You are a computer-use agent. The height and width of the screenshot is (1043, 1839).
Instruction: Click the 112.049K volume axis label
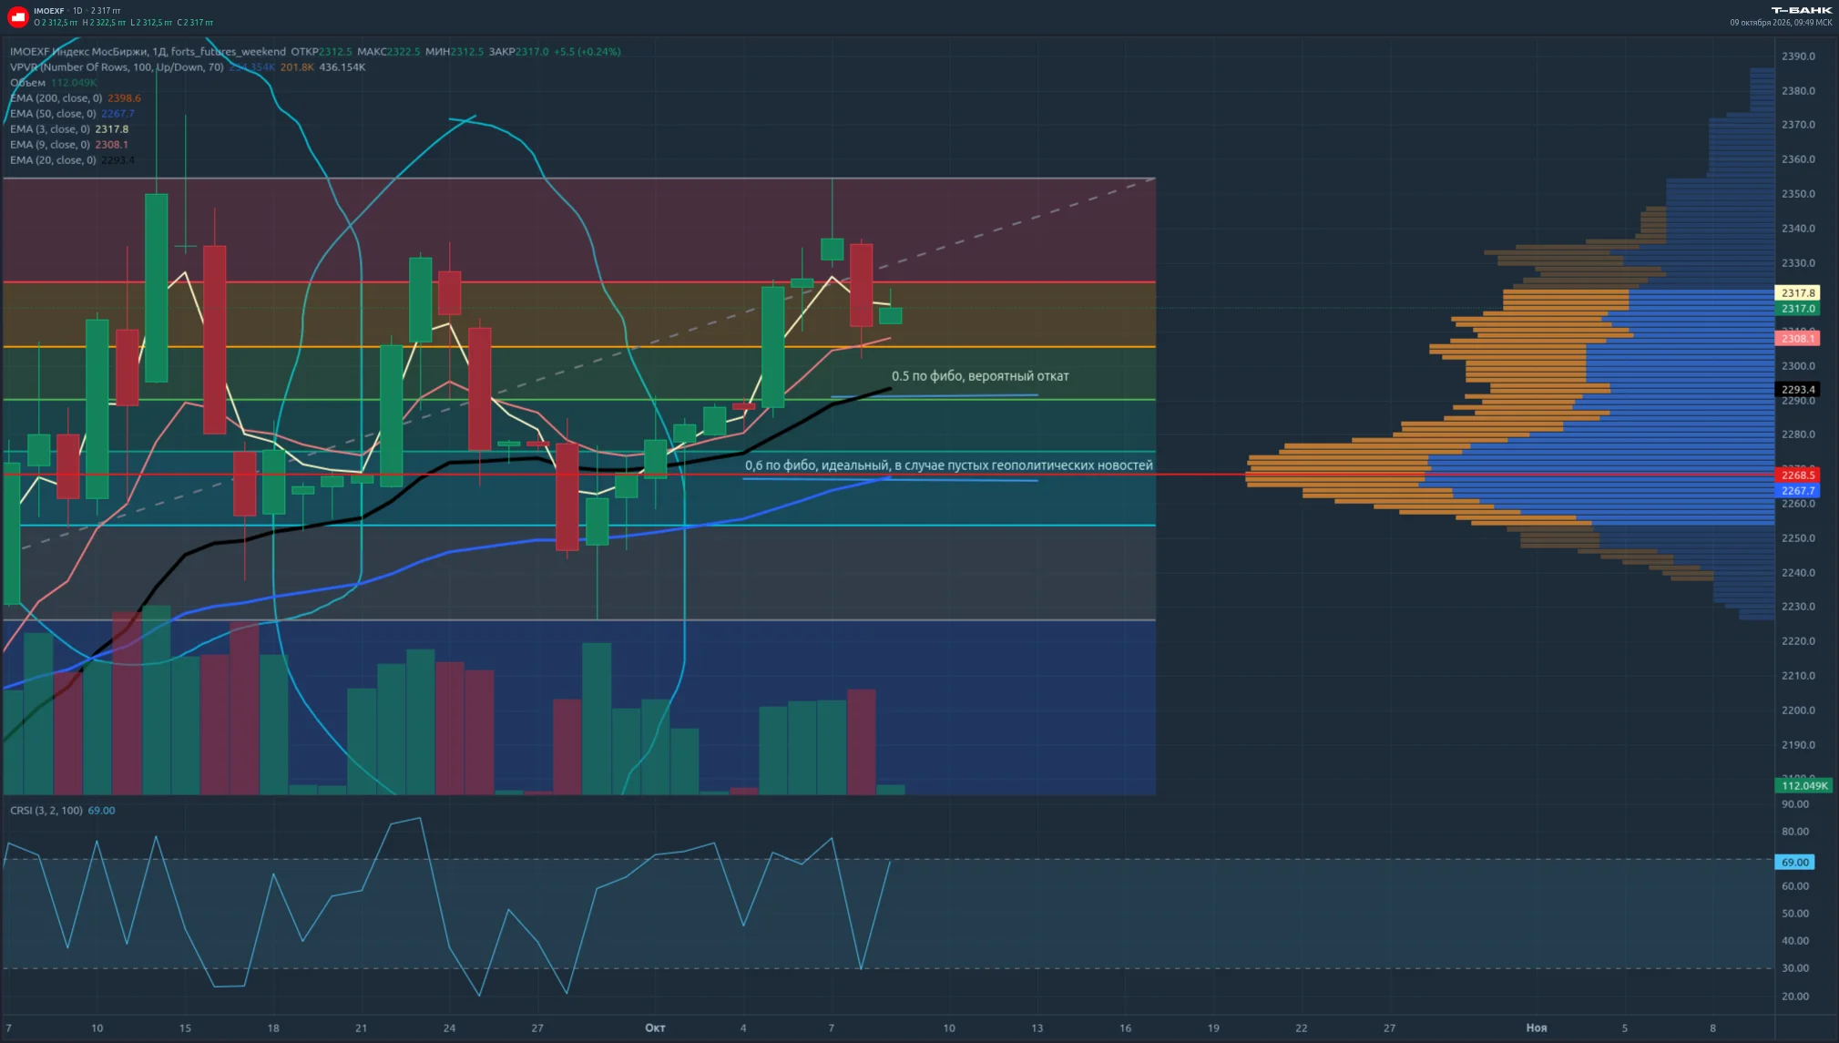point(1803,786)
